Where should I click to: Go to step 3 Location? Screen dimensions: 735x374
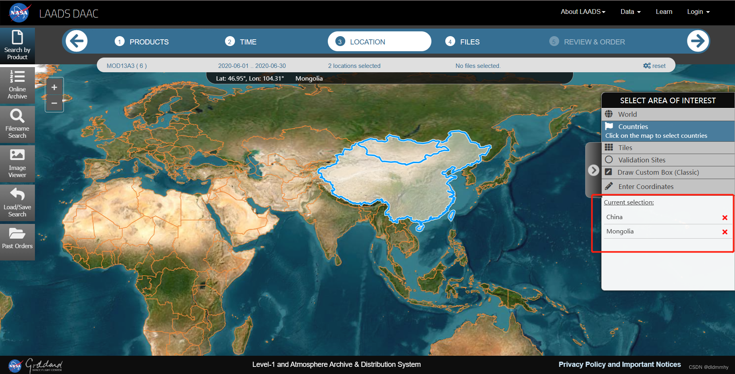379,41
